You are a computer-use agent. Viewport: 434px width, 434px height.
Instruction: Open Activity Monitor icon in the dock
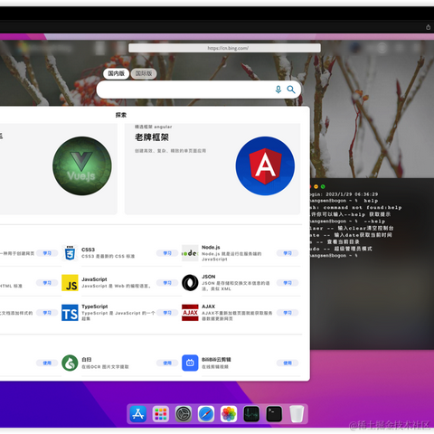point(251,414)
